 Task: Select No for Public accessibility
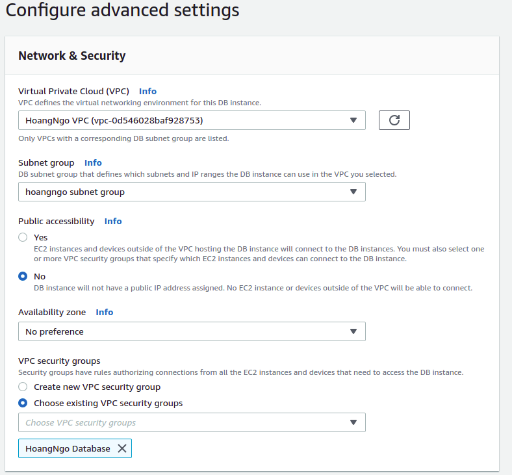tap(23, 276)
